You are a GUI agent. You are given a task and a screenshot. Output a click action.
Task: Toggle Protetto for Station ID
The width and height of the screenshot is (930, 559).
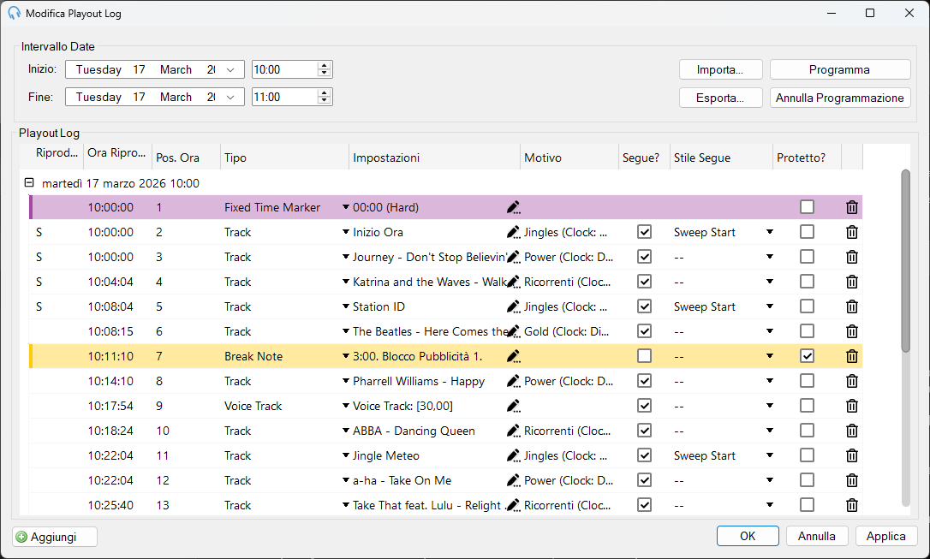[807, 306]
